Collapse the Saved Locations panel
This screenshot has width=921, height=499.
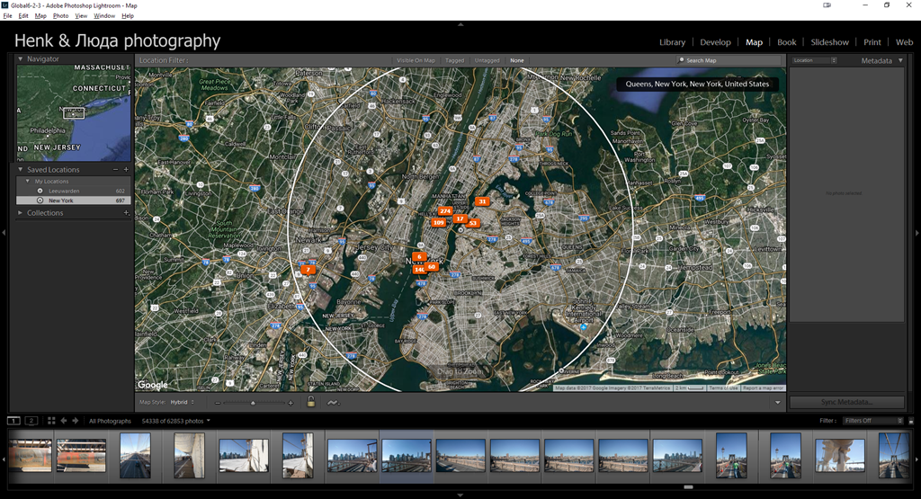[x=21, y=170]
